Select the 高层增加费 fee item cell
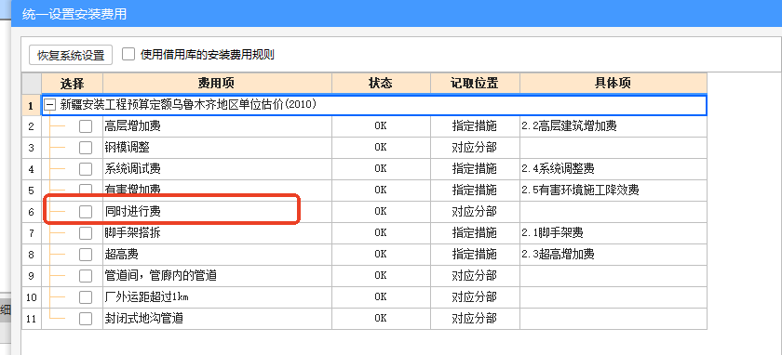This screenshot has width=782, height=355. 218,126
